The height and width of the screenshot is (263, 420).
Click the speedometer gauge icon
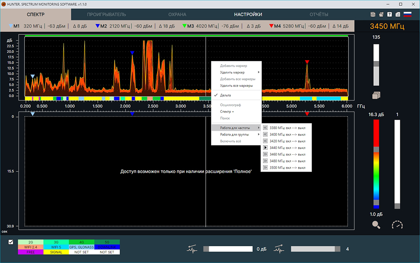point(397,225)
